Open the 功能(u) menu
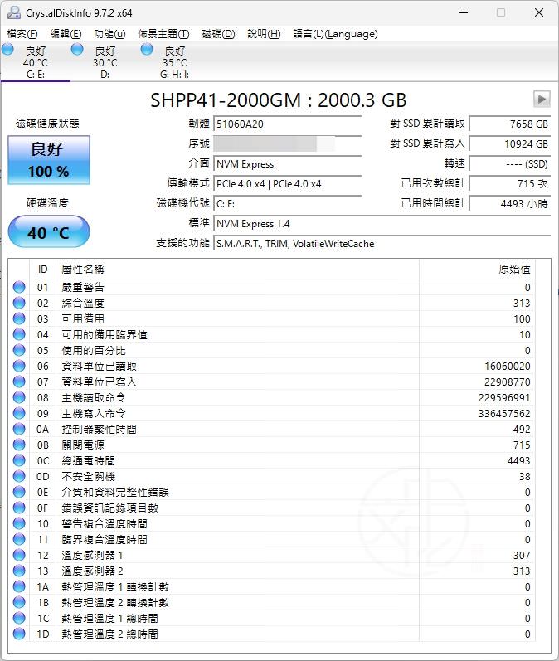Screen dimensions: 559x661 point(109,34)
